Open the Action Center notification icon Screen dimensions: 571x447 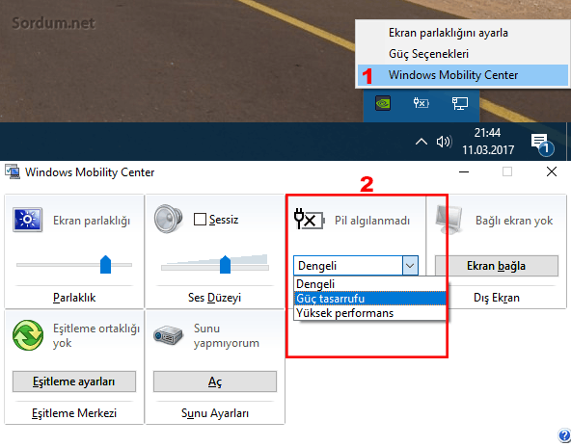pyautogui.click(x=542, y=144)
